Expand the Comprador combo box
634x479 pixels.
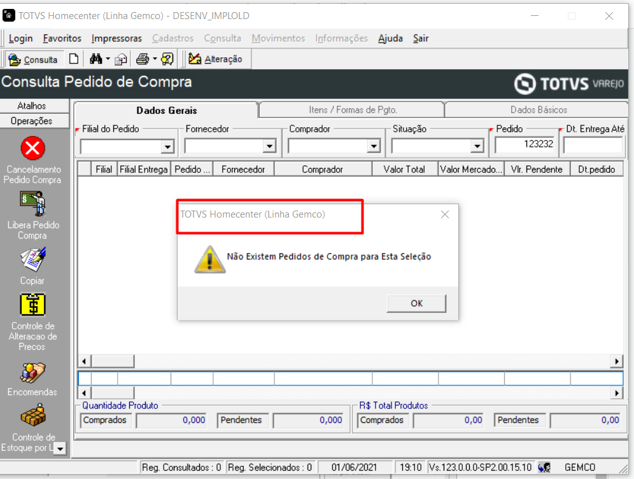point(374,146)
